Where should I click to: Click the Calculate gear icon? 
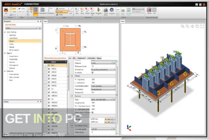pos(112,11)
